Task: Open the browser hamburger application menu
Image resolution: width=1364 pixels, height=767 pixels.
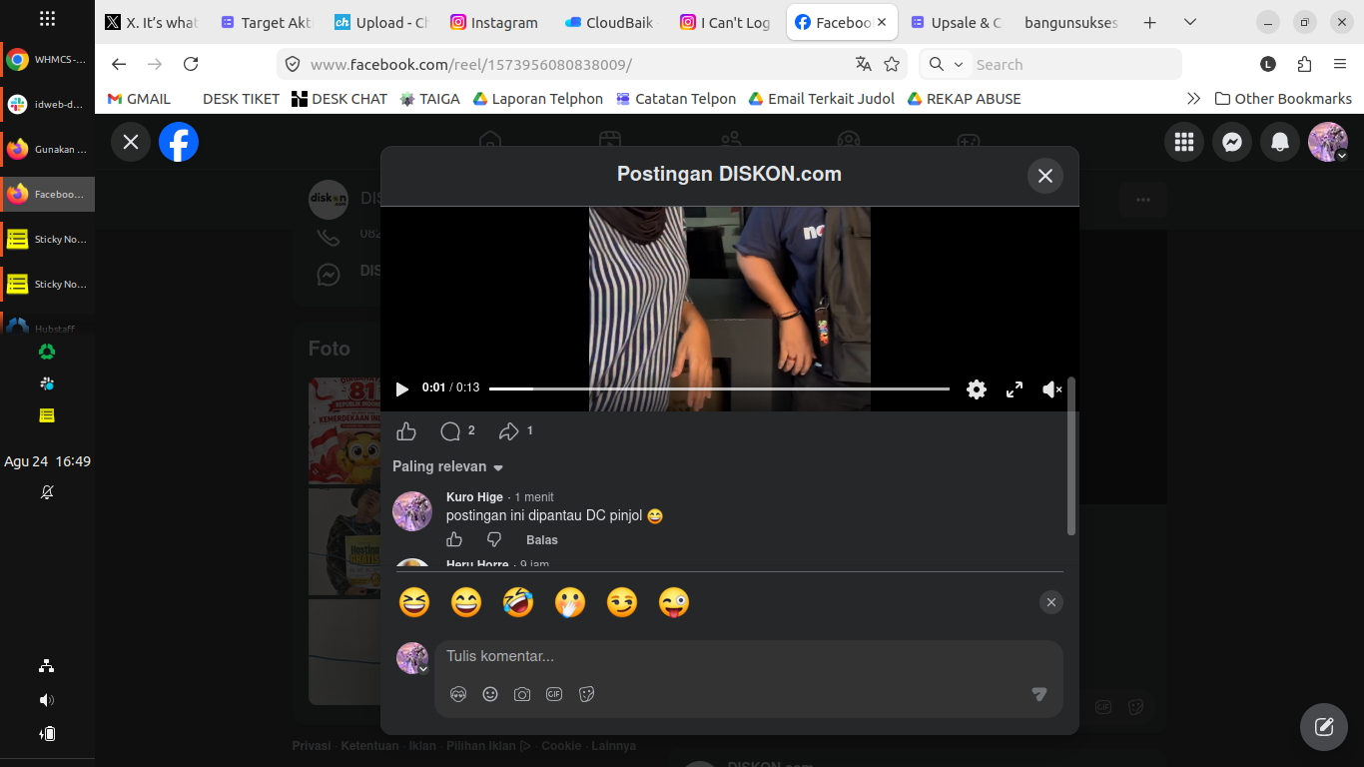Action: 1340,64
